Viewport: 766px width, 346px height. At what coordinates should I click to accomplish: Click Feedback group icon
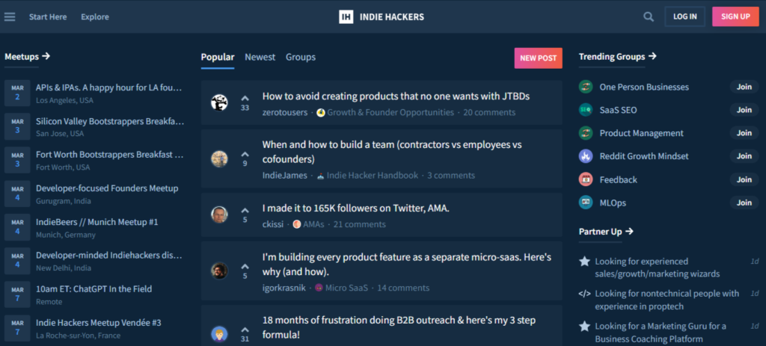[586, 179]
